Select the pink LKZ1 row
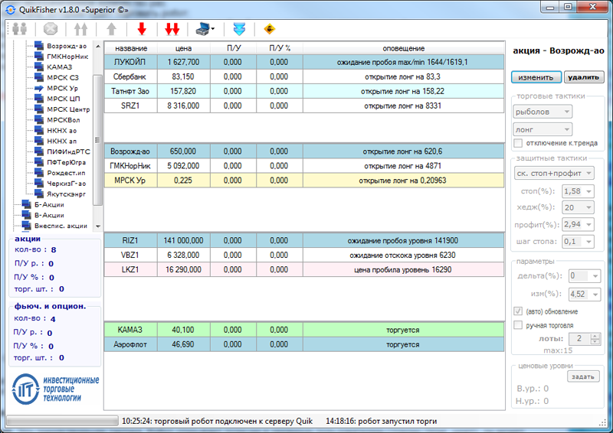613x433 pixels. (x=304, y=269)
